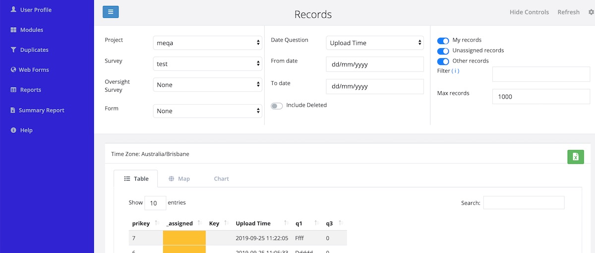Go to Duplicates in sidebar

34,50
